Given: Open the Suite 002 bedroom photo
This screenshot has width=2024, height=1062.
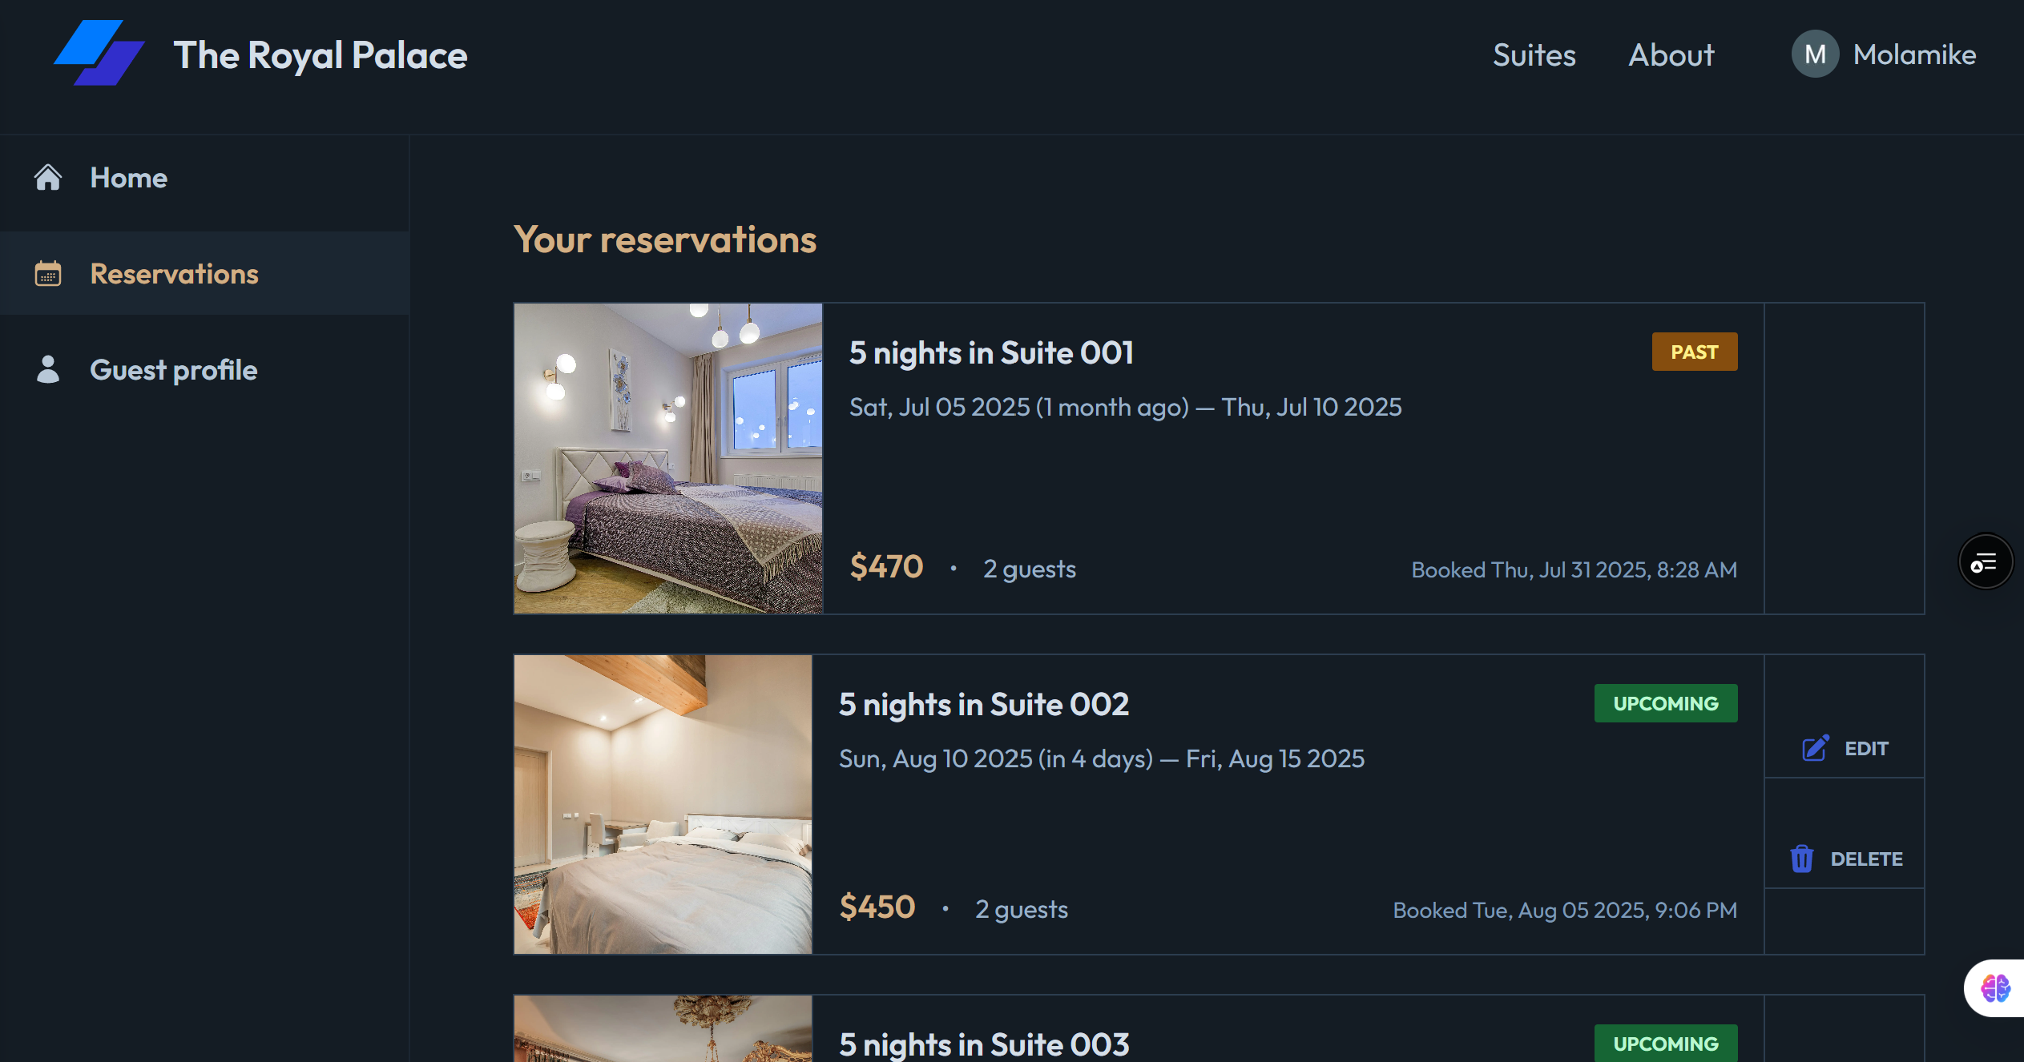Looking at the screenshot, I should [663, 804].
